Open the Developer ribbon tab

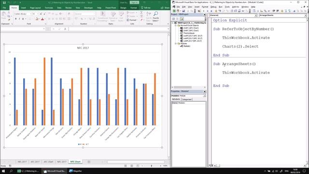tap(88, 8)
